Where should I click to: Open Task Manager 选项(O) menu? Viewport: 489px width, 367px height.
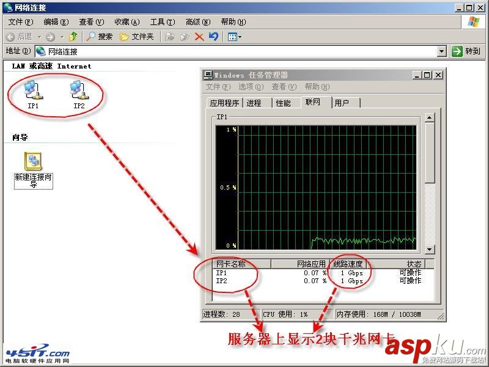coord(251,87)
